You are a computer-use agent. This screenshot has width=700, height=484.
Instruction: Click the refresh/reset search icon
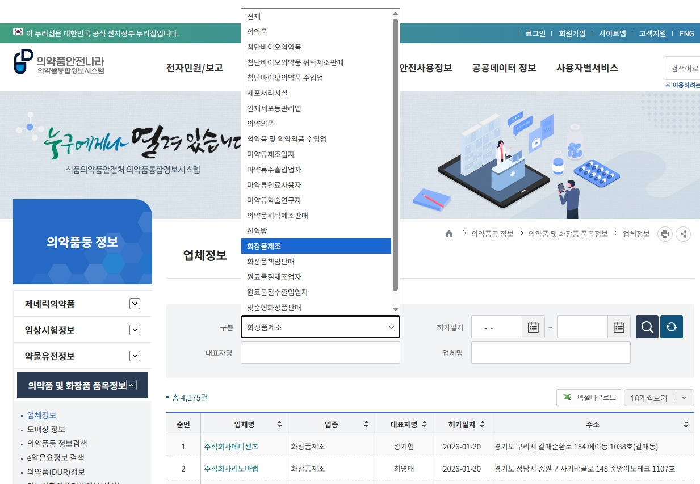[672, 327]
